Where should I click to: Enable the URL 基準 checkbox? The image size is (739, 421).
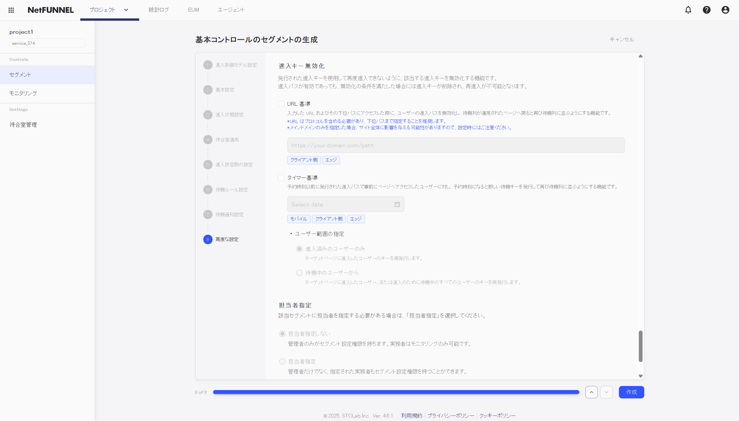click(x=281, y=104)
